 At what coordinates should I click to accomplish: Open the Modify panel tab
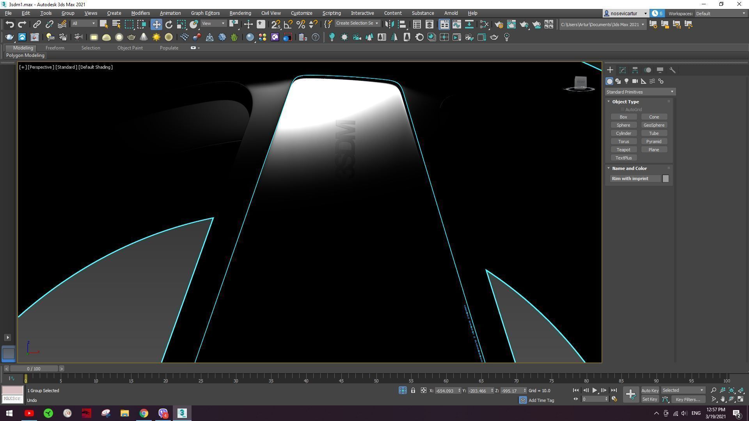tap(623, 70)
